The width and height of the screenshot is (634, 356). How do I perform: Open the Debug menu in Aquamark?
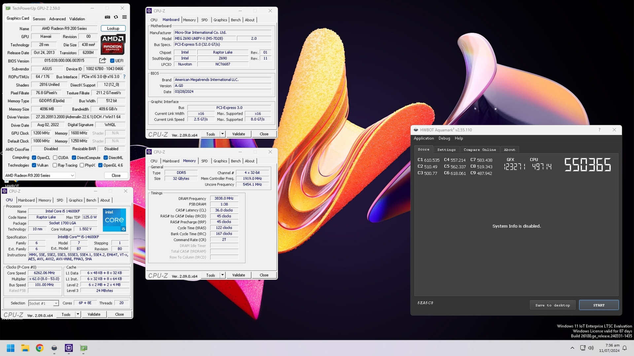(444, 138)
